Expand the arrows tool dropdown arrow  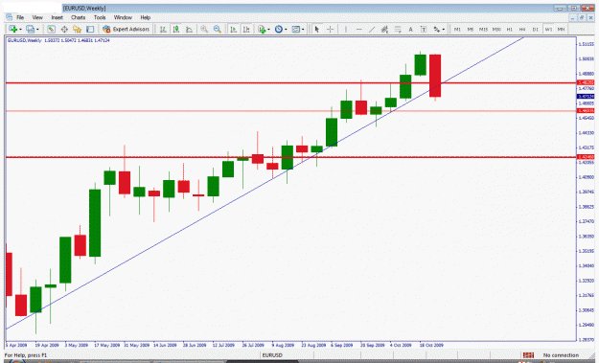point(443,30)
